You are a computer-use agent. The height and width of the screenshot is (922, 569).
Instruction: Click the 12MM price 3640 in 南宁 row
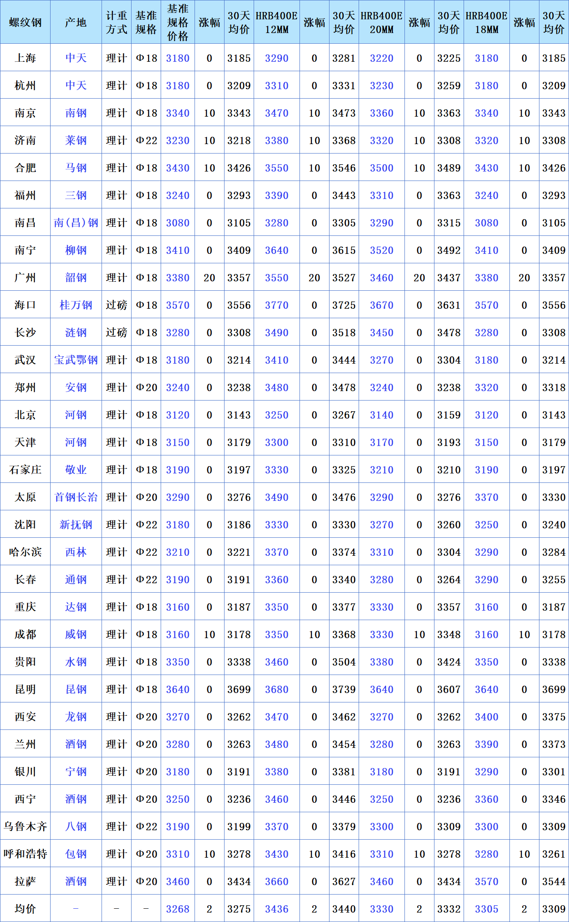276,250
